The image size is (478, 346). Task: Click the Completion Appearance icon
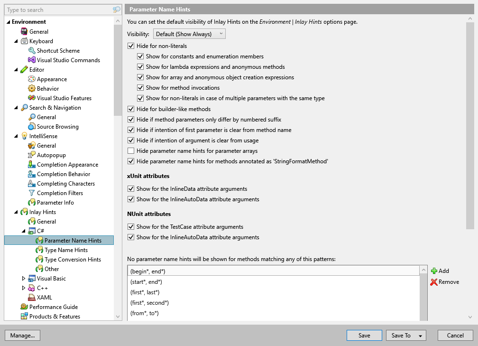pyautogui.click(x=32, y=164)
